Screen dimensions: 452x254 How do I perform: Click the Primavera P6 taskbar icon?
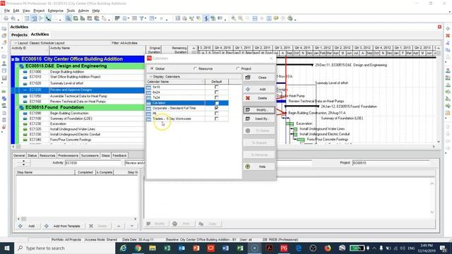point(284,248)
